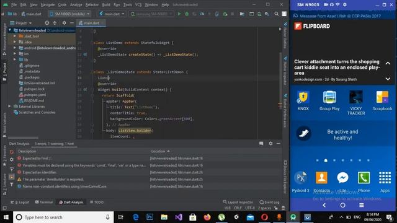Open the TODO tool tab
Image resolution: width=397 pixels, height=223 pixels.
pos(97,203)
